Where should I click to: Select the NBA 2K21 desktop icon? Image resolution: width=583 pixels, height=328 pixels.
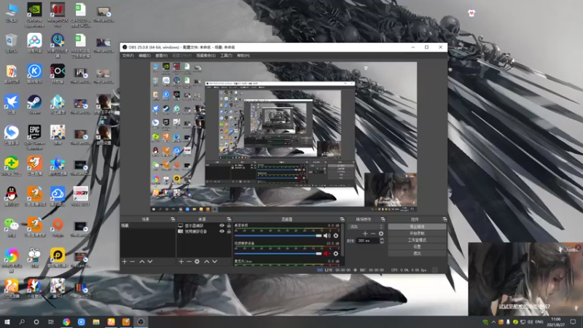pos(80,197)
